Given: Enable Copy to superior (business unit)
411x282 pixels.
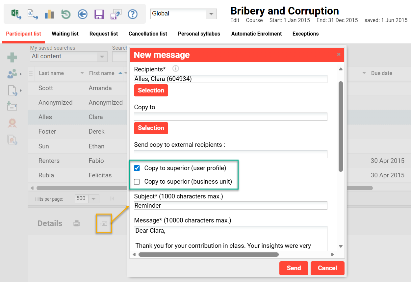Looking at the screenshot, I should click(x=137, y=182).
